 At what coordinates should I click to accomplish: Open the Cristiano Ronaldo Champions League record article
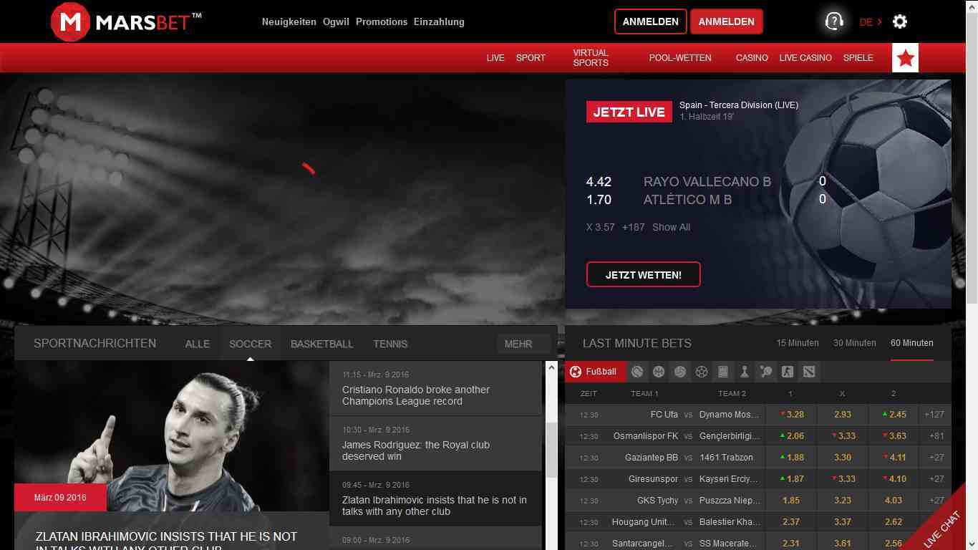tap(435, 388)
